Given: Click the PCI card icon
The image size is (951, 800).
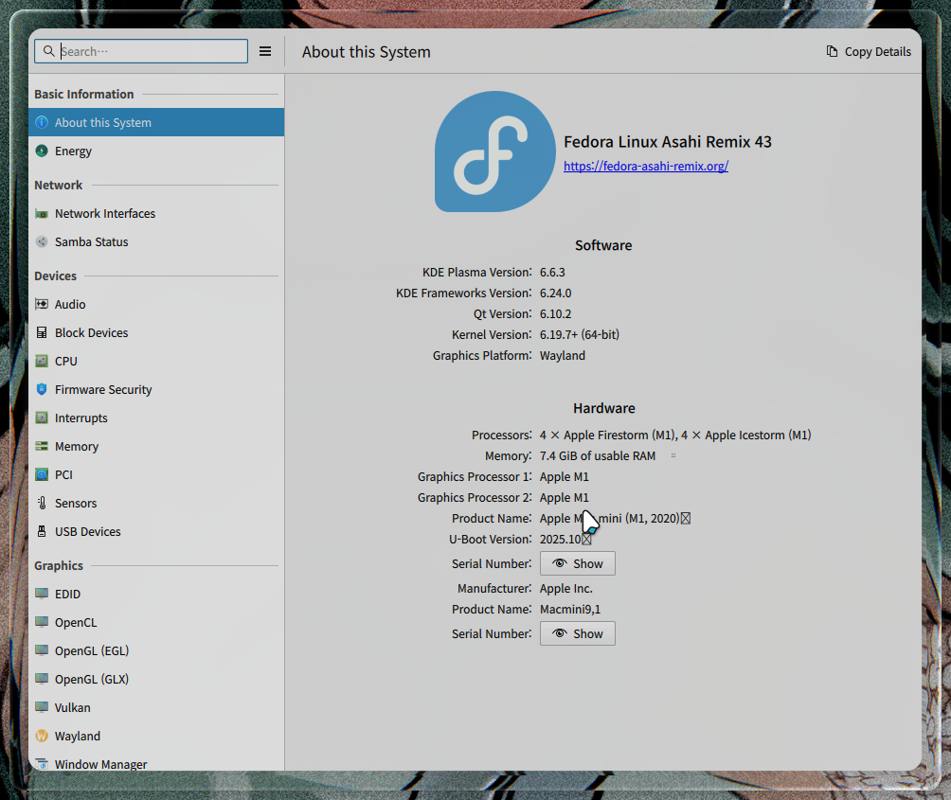Looking at the screenshot, I should (x=42, y=474).
